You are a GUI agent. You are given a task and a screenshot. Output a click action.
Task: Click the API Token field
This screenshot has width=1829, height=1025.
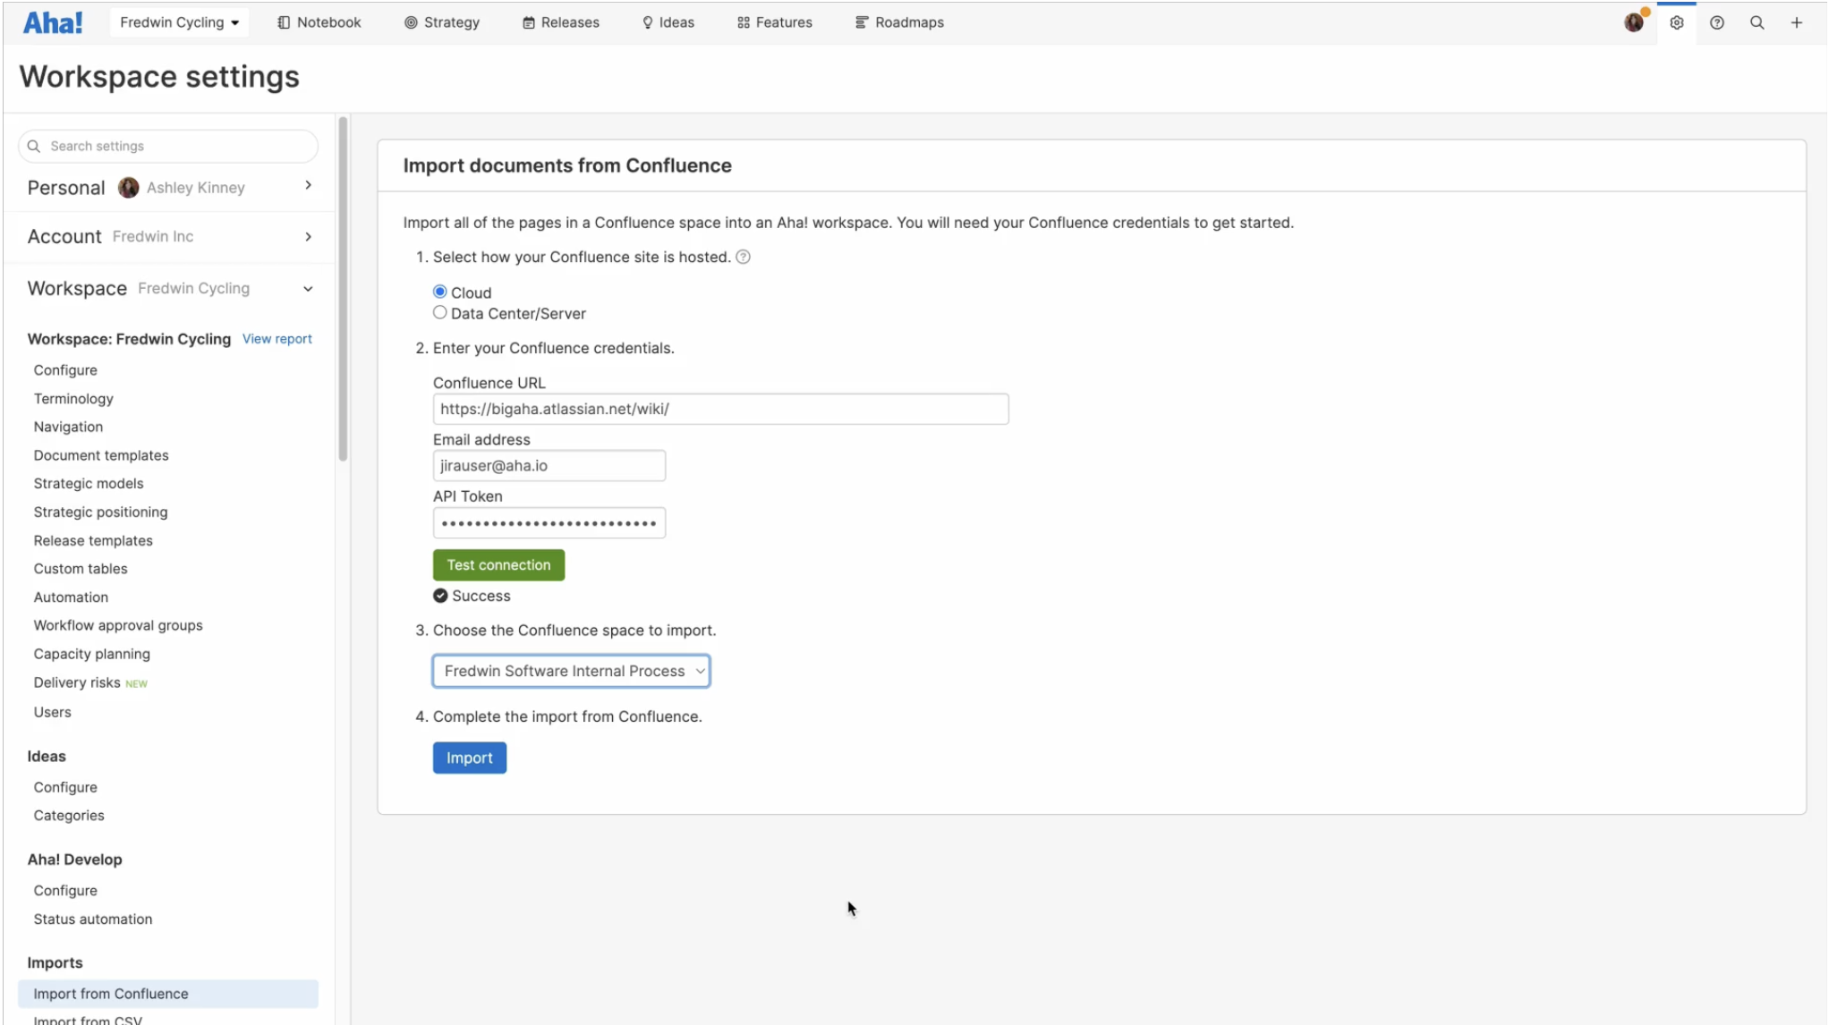[x=549, y=522]
